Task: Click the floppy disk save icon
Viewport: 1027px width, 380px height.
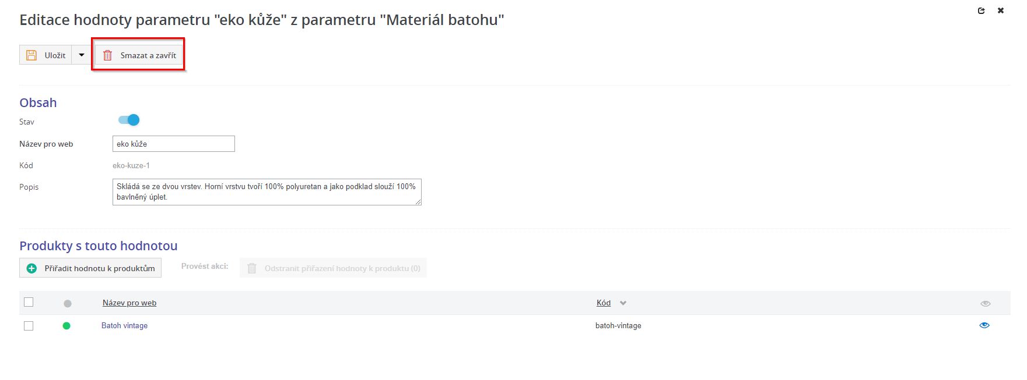Action: click(x=32, y=55)
